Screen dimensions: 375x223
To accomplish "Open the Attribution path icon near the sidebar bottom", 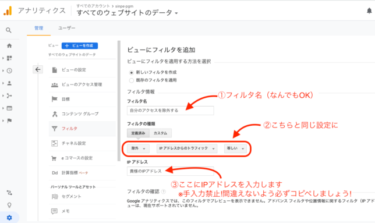I will (9, 193).
